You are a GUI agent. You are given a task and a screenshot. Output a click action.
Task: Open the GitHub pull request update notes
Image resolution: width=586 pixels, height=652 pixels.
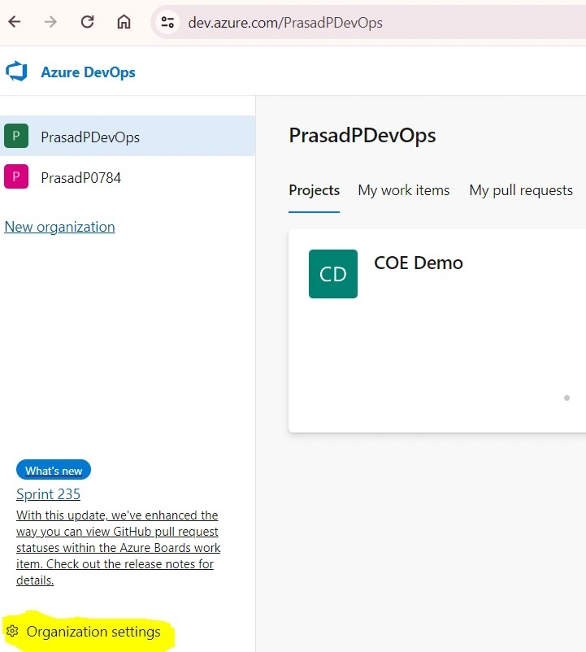[x=118, y=548]
